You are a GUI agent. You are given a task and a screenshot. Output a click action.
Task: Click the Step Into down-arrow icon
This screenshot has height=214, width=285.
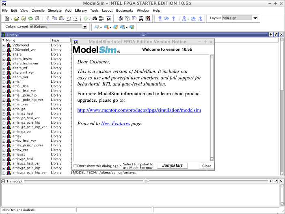pyautogui.click(x=160, y=19)
